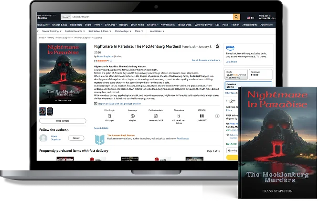Open the EN language selector
This screenshot has width=319, height=201.
coord(251,18)
